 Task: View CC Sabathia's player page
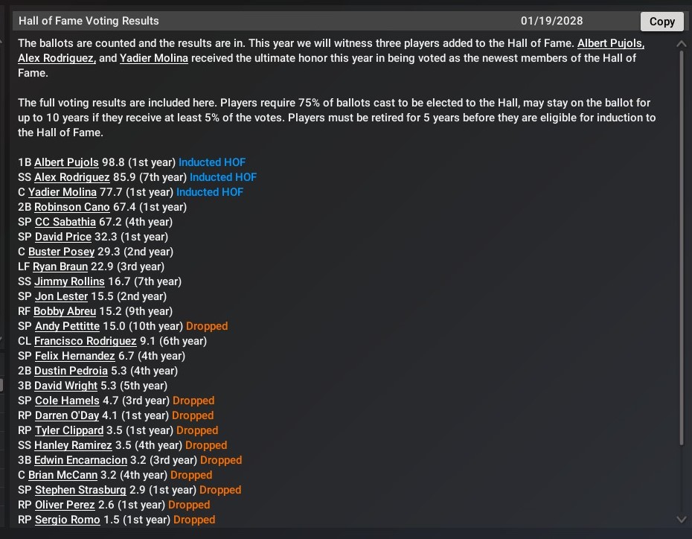(65, 222)
